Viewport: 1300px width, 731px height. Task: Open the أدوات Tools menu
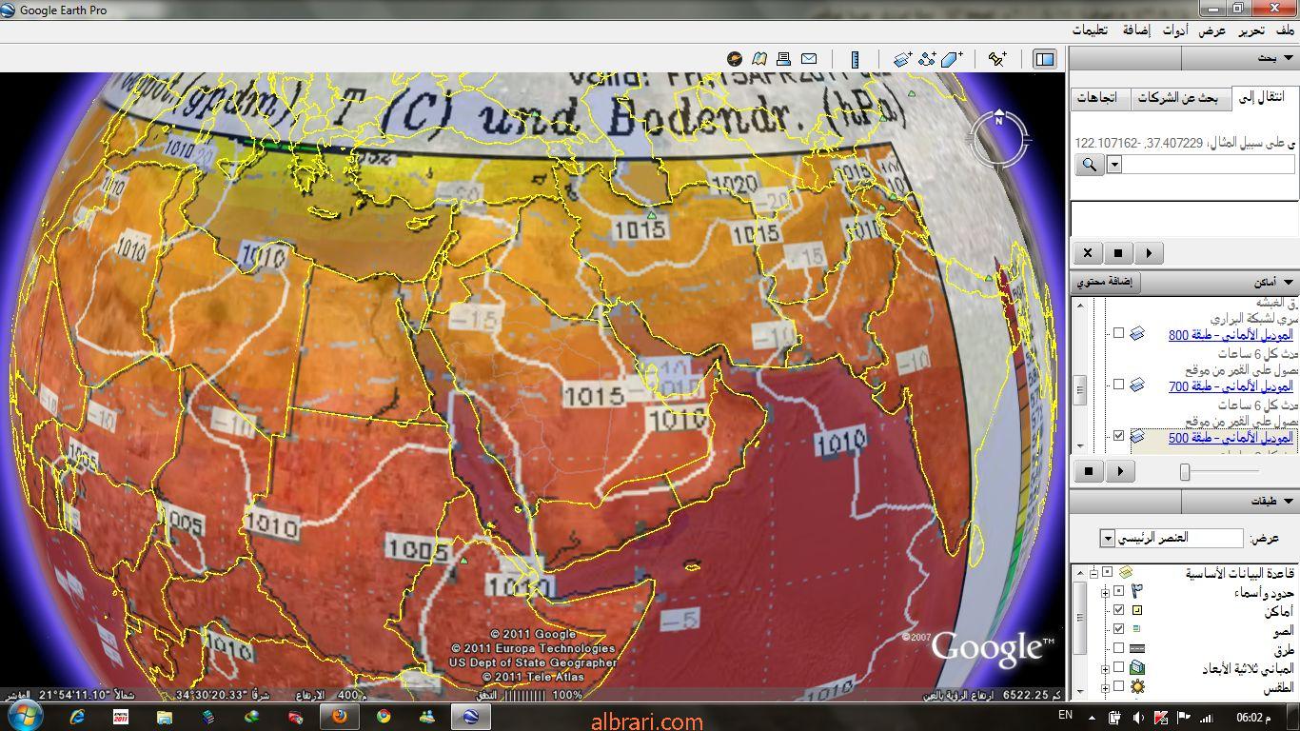(1174, 30)
